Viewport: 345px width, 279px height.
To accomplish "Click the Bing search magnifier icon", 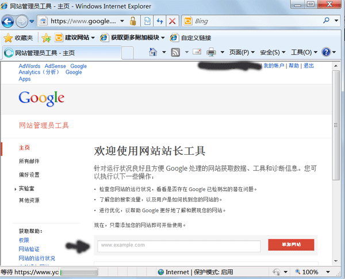I will click(327, 21).
